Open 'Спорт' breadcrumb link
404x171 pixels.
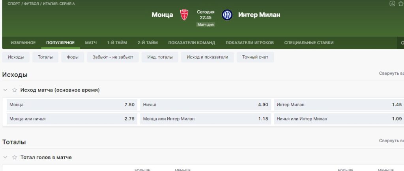(x=14, y=4)
